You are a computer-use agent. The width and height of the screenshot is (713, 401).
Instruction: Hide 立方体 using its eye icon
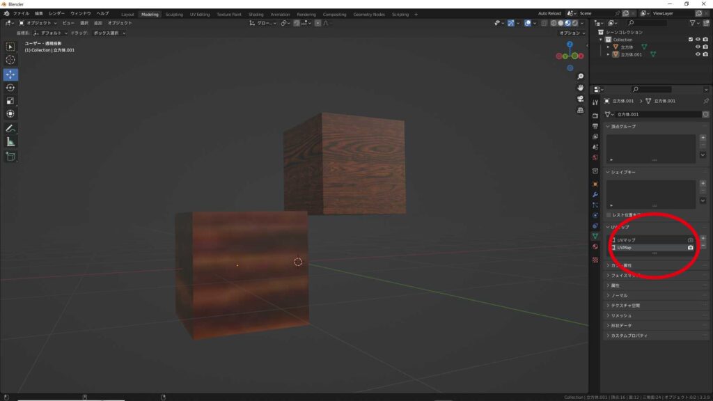(698, 47)
